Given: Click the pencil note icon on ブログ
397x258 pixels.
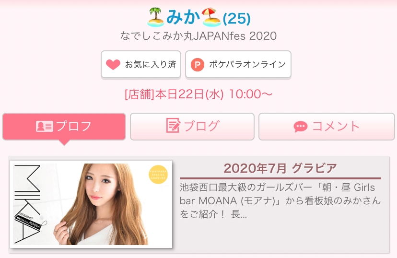Looking at the screenshot, I should [173, 126].
